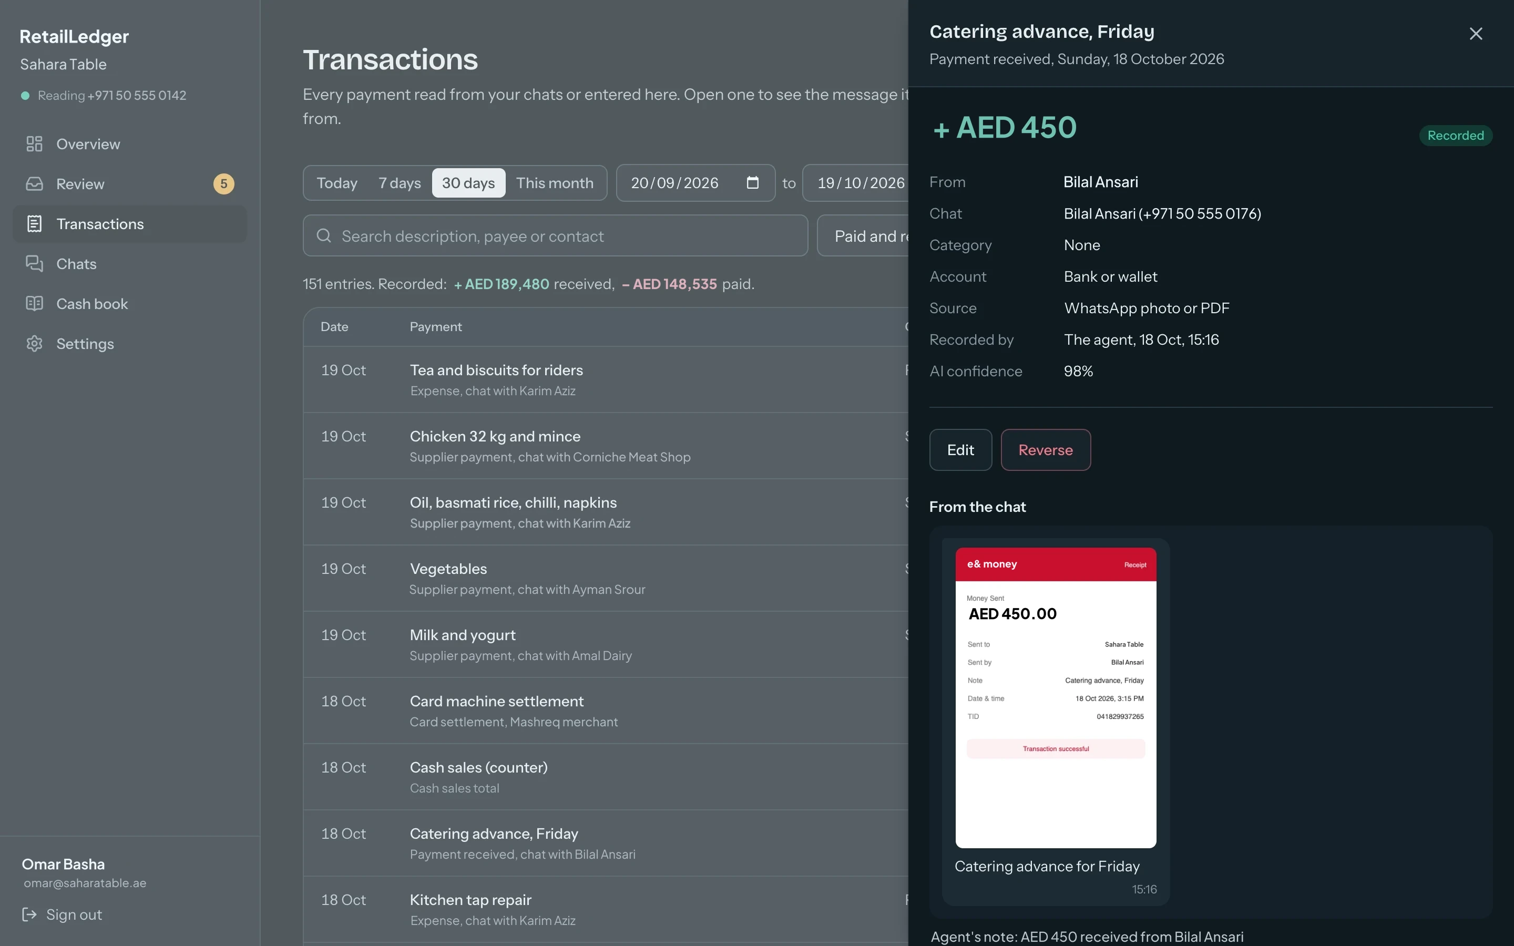Click the Payment column header
Viewport: 1514px width, 946px height.
point(435,326)
